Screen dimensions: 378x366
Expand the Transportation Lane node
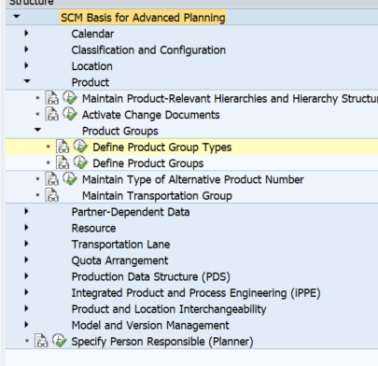pyautogui.click(x=26, y=244)
